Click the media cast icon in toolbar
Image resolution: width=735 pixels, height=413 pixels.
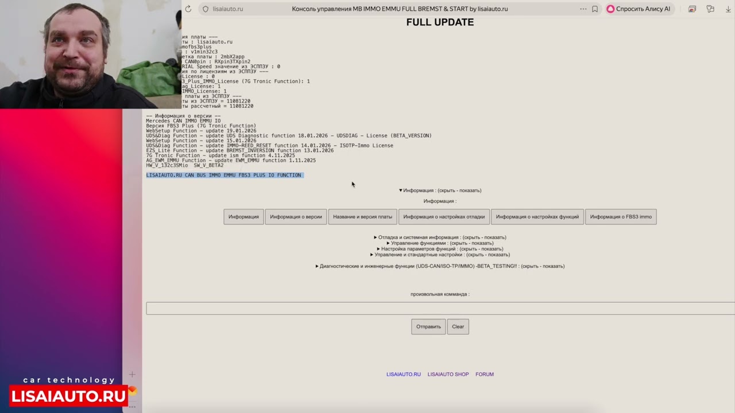[692, 9]
